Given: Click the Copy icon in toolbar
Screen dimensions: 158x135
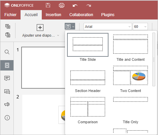Looking at the screenshot, I should click(8, 26).
